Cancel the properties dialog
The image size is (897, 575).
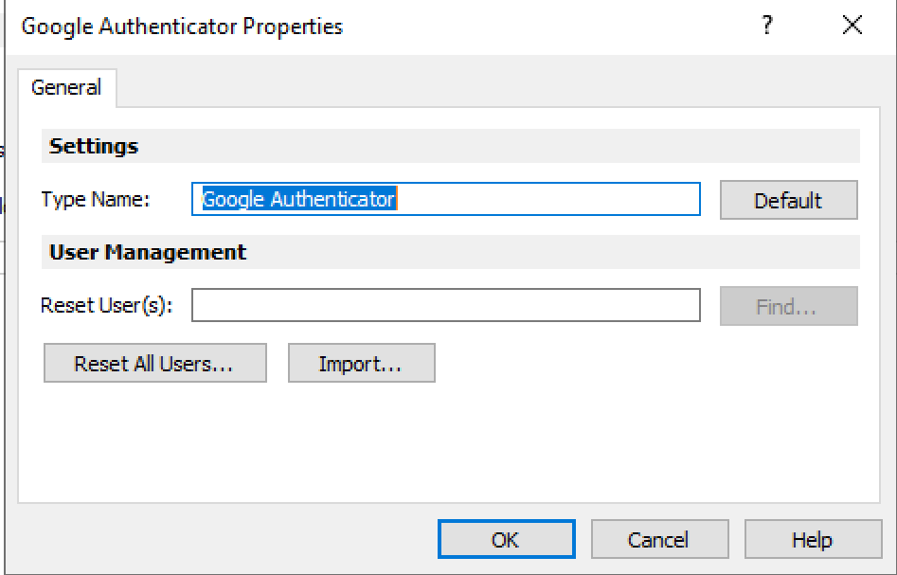pyautogui.click(x=659, y=539)
